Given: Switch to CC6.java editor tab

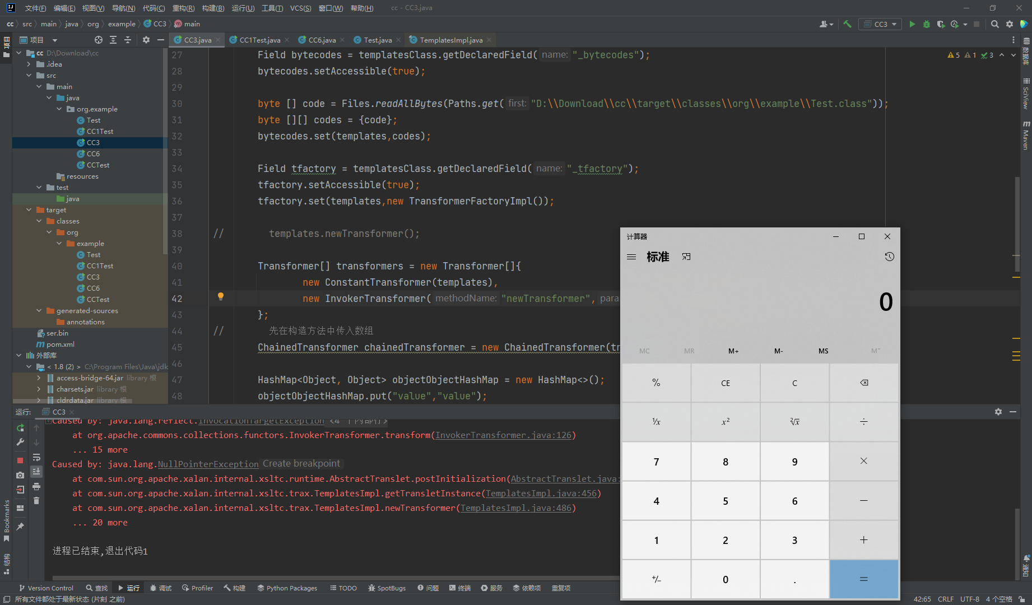Looking at the screenshot, I should [x=322, y=40].
